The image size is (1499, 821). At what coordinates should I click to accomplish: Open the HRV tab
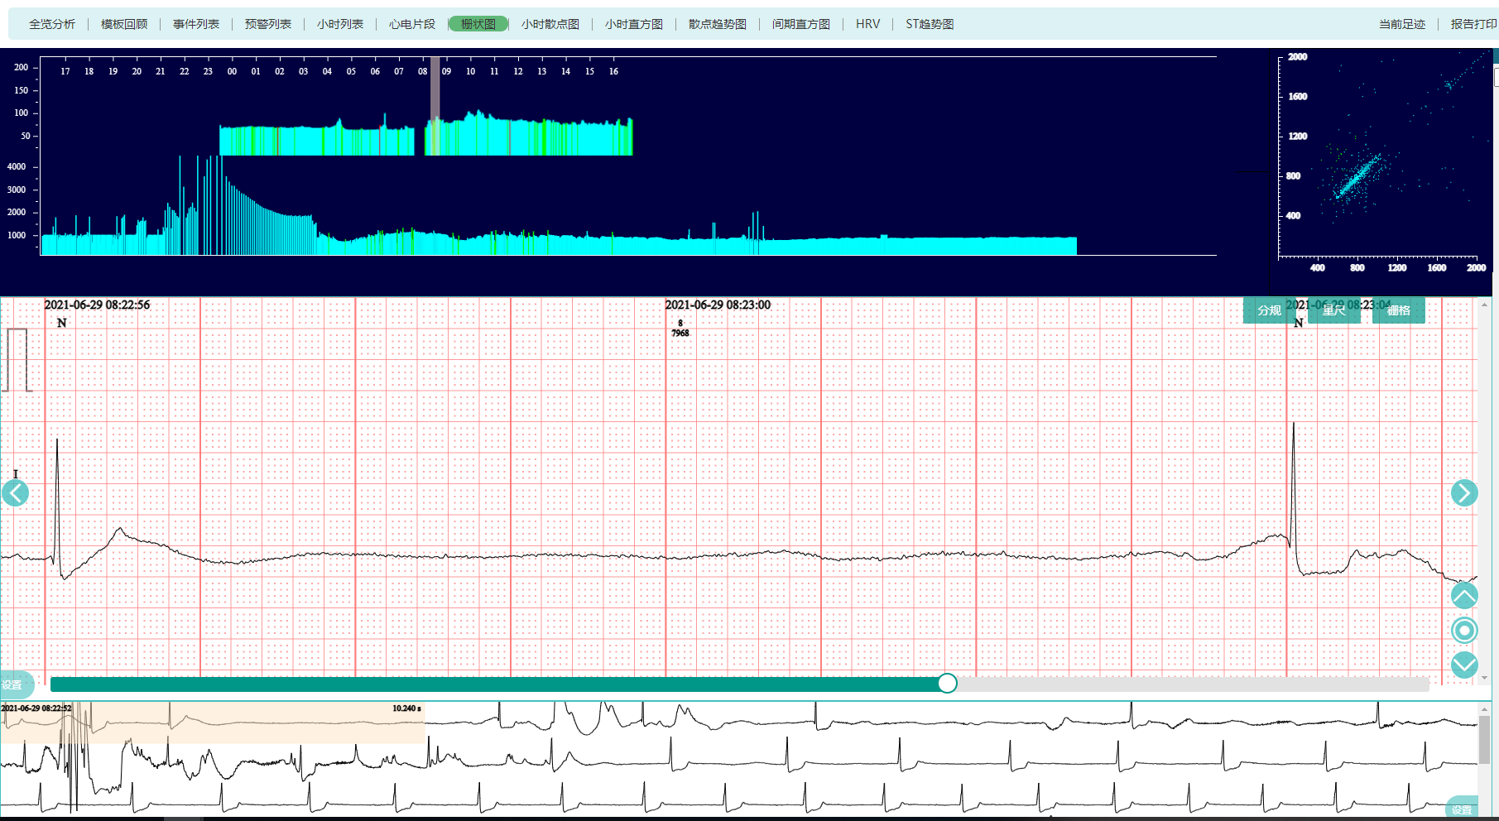pyautogui.click(x=867, y=24)
